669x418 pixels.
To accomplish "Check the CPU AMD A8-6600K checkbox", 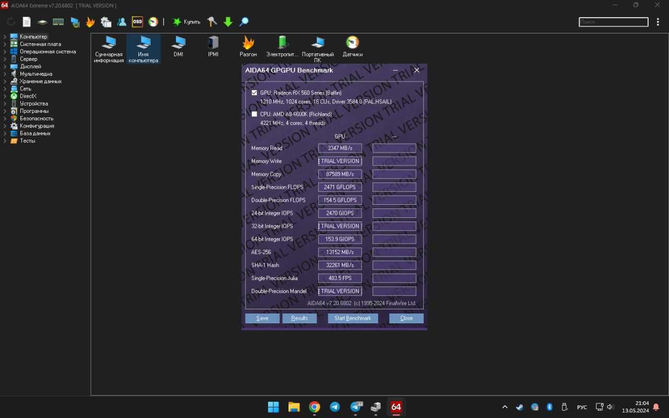I will coord(255,114).
